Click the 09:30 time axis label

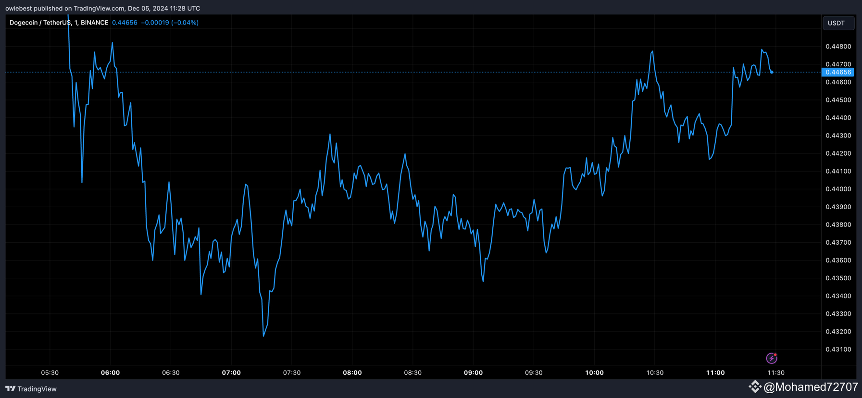pos(534,373)
